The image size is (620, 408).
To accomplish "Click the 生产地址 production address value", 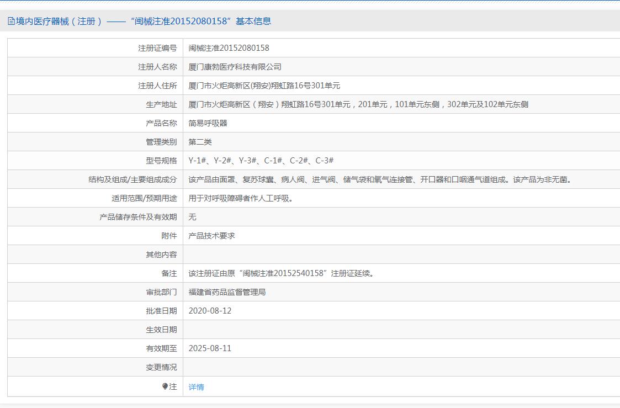I will click(358, 104).
